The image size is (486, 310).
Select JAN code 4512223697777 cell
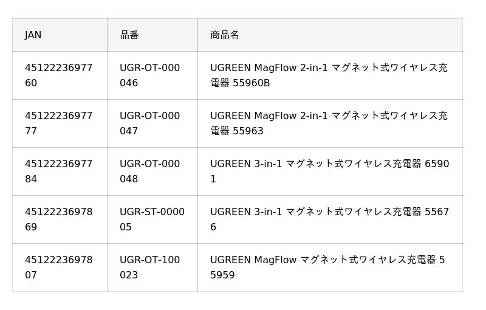(x=59, y=123)
